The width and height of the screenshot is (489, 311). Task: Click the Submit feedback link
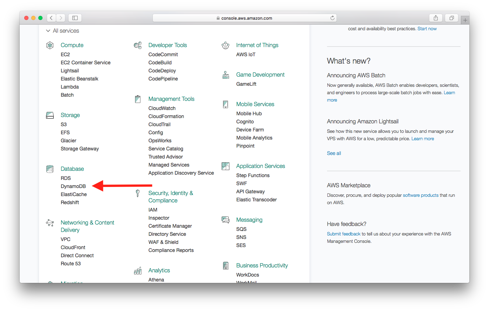(344, 234)
